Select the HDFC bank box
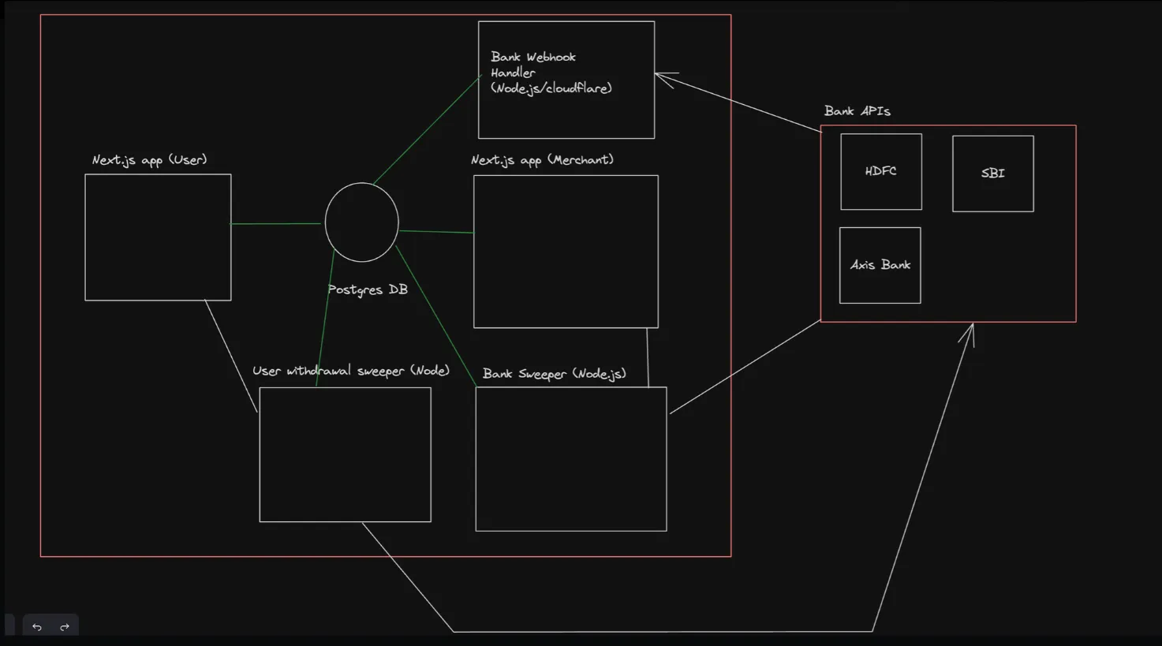 [x=880, y=171]
